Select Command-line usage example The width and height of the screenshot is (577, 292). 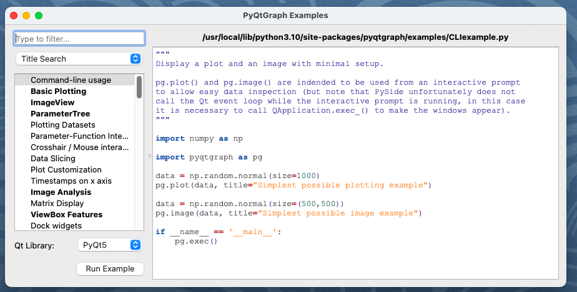(x=75, y=80)
